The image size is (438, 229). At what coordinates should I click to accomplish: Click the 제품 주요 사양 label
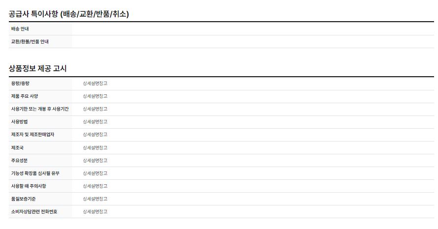click(x=25, y=96)
